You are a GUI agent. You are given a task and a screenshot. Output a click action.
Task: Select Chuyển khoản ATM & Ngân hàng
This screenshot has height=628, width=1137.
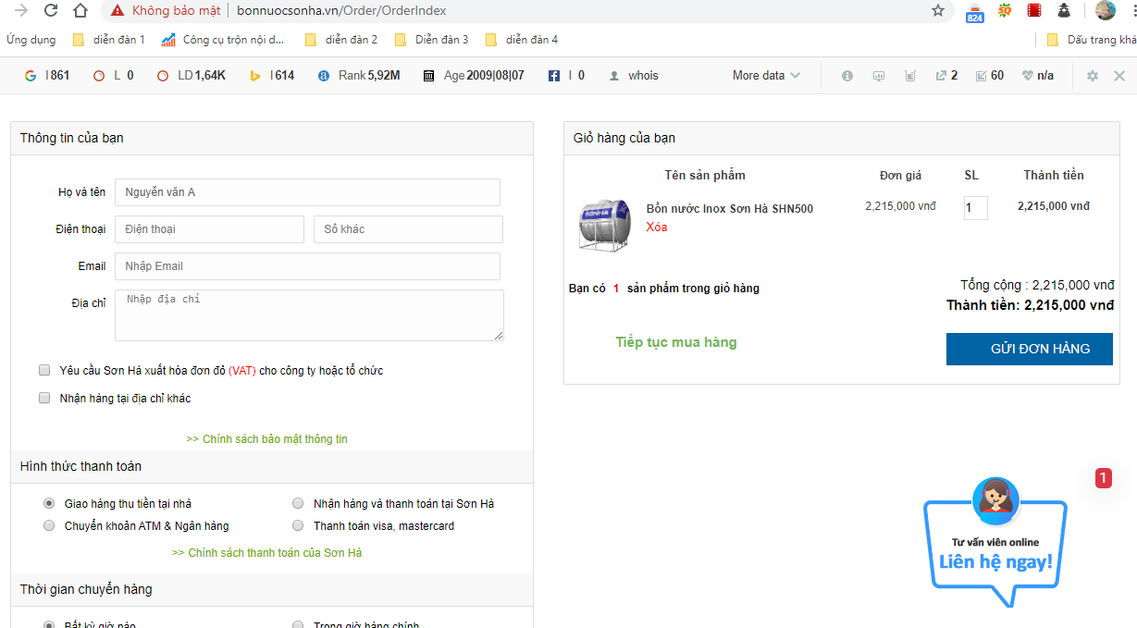(49, 525)
